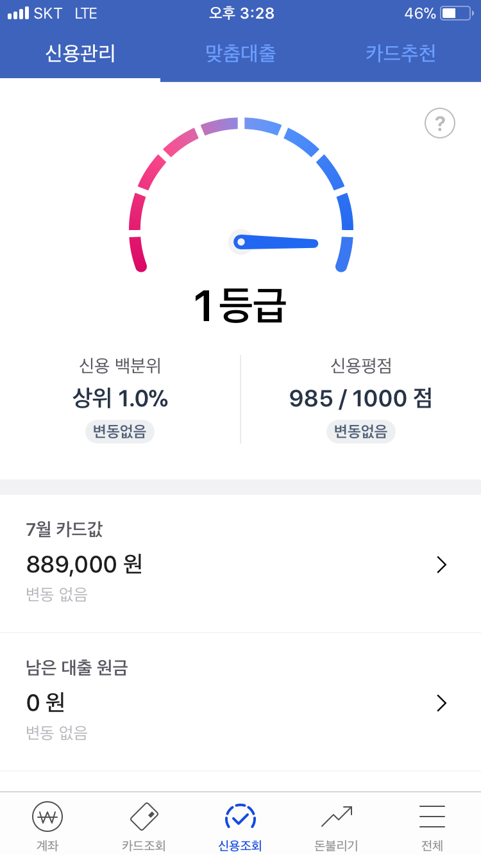
Task: Select the 신용조회 checkmark icon
Action: click(240, 817)
